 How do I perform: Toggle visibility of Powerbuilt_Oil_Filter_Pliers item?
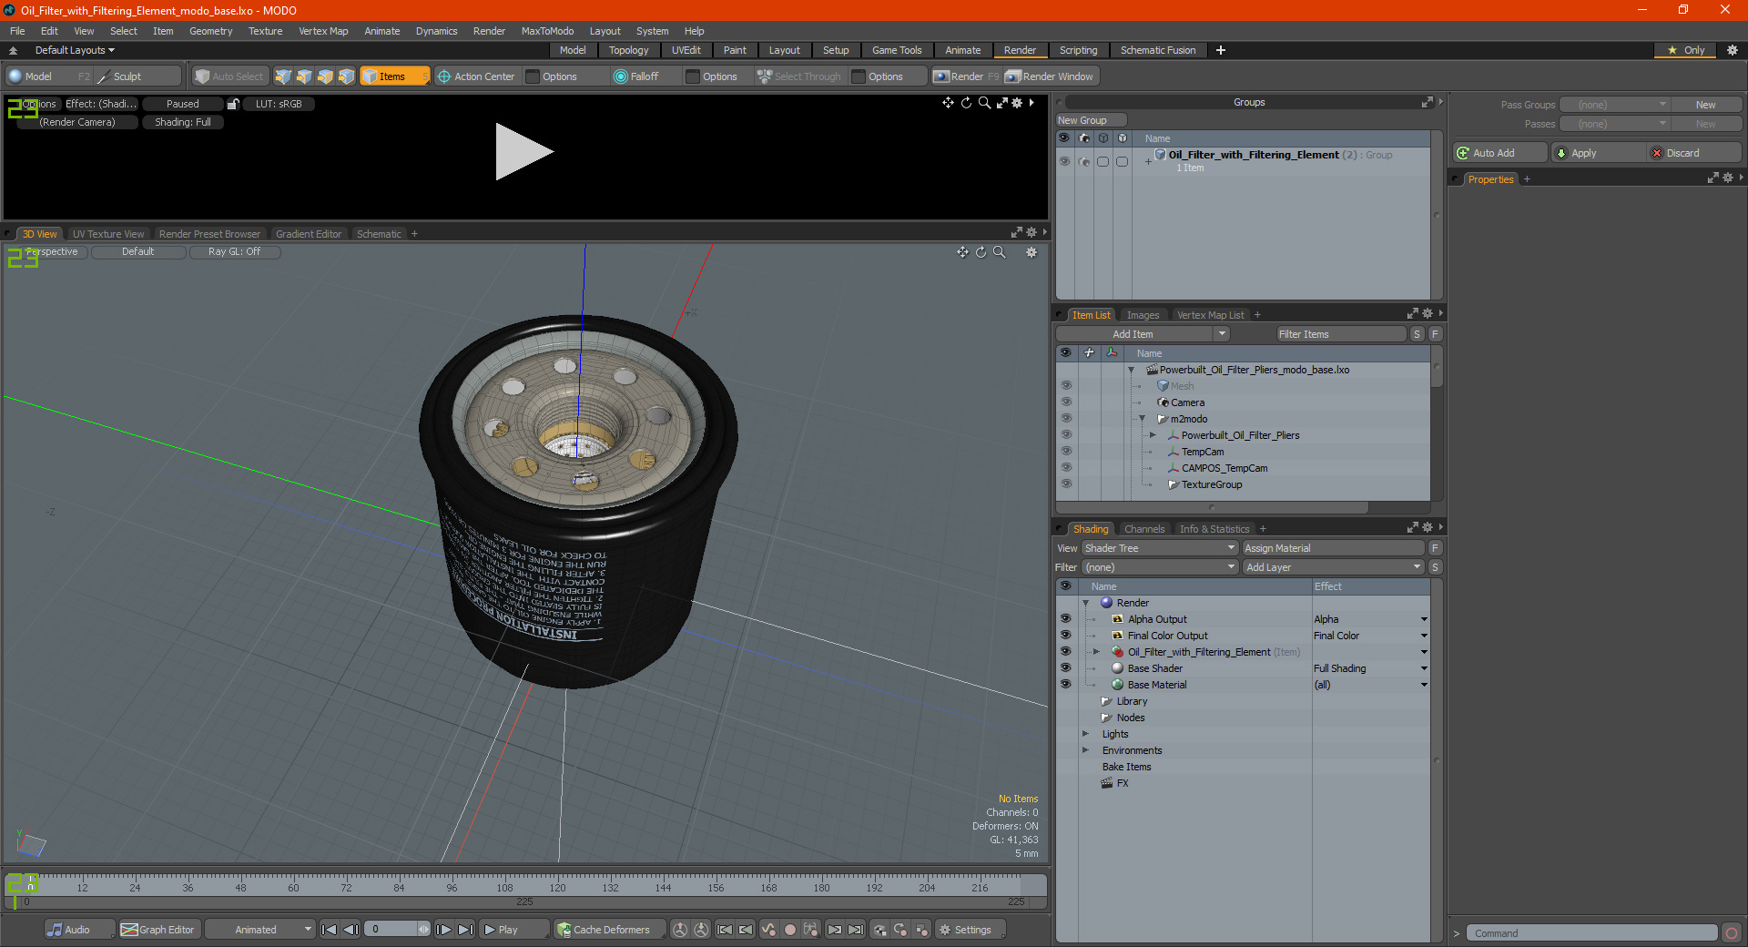click(1066, 435)
